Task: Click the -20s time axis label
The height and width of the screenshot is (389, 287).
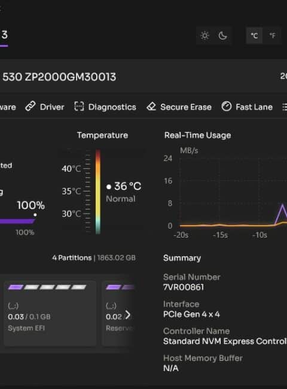Action: pyautogui.click(x=181, y=235)
